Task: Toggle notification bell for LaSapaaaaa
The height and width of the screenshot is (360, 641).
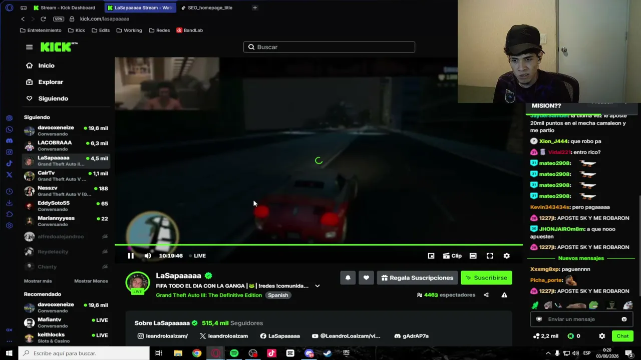Action: (348, 278)
